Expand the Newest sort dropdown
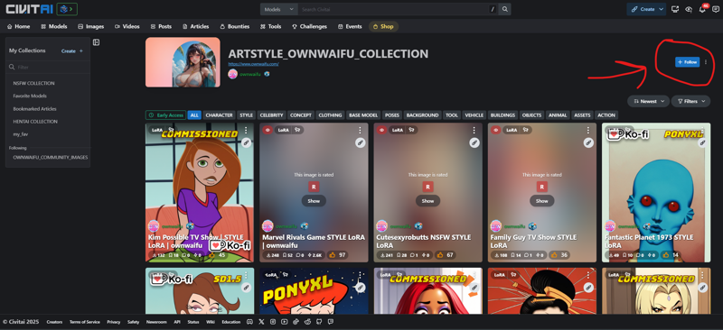Screen dimensions: 723x330 (648, 101)
